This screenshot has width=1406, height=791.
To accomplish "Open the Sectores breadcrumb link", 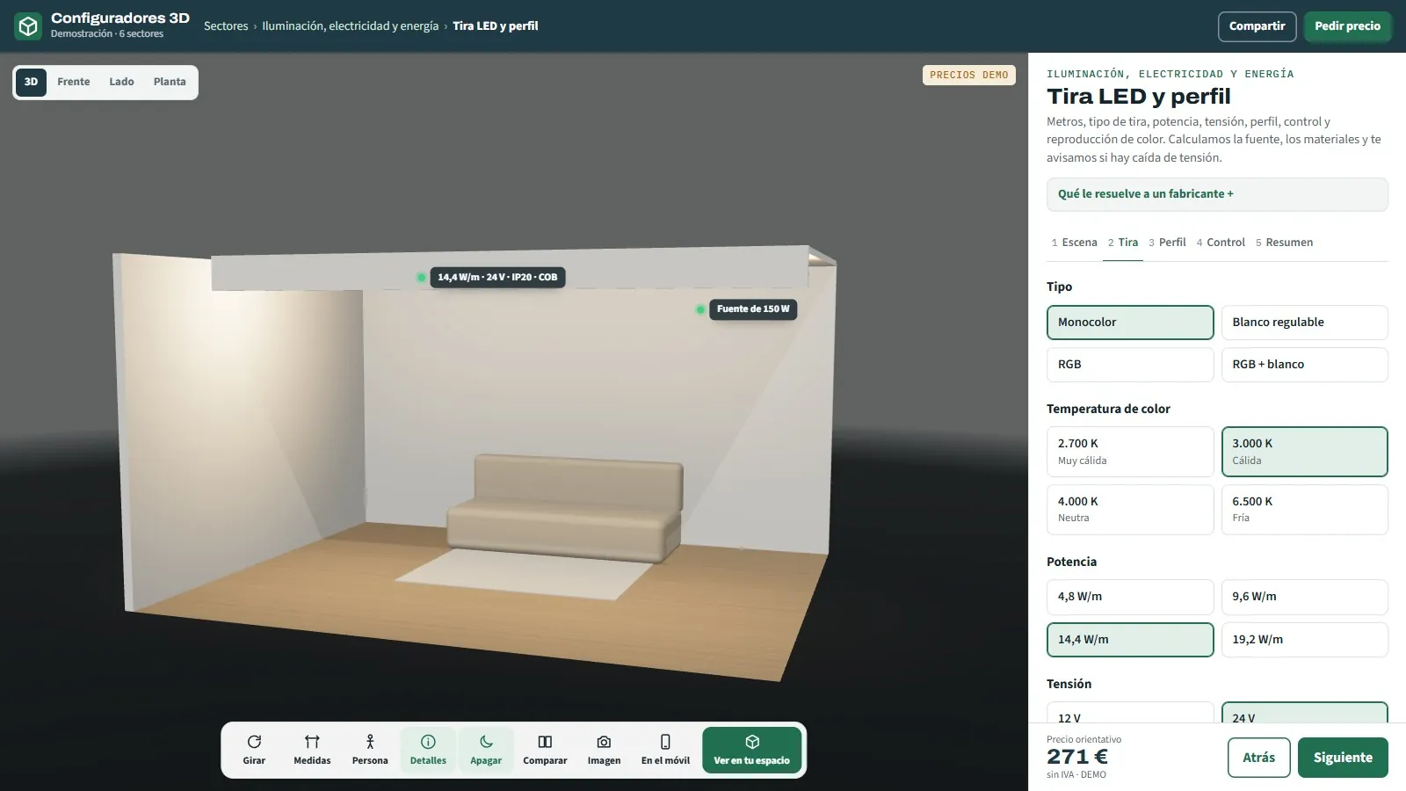I will (226, 26).
